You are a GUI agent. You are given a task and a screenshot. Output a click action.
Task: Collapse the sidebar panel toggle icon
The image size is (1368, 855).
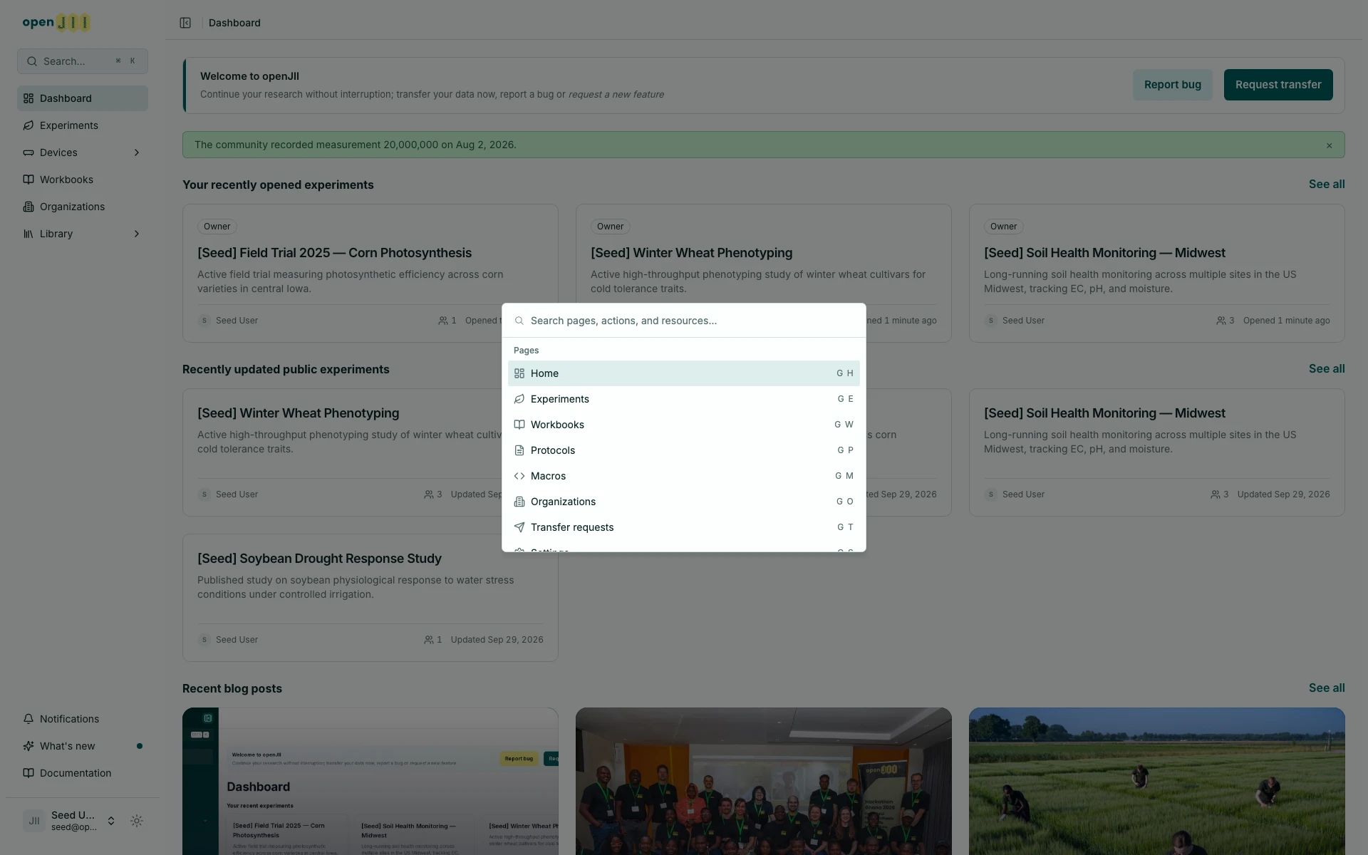point(185,23)
